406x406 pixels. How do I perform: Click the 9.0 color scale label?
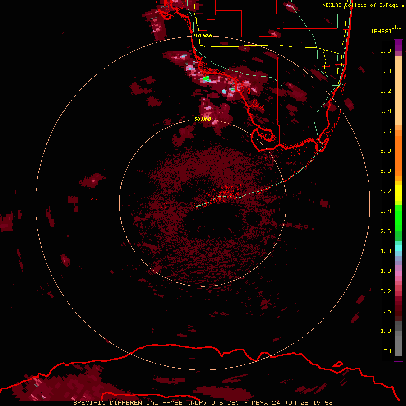(x=386, y=71)
